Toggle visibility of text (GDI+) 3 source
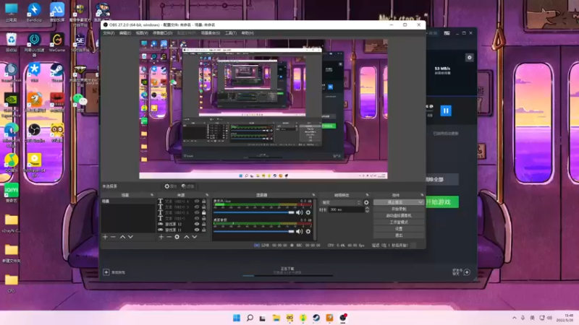 (x=197, y=207)
